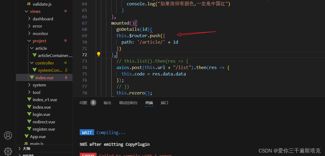Switch to the 输出 output tab
Viewport: 325px width, 156px height.
(107, 102)
